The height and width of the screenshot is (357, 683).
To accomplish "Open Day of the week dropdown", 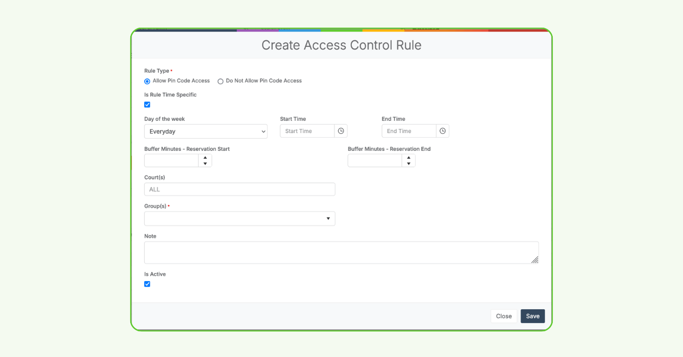I will 206,132.
